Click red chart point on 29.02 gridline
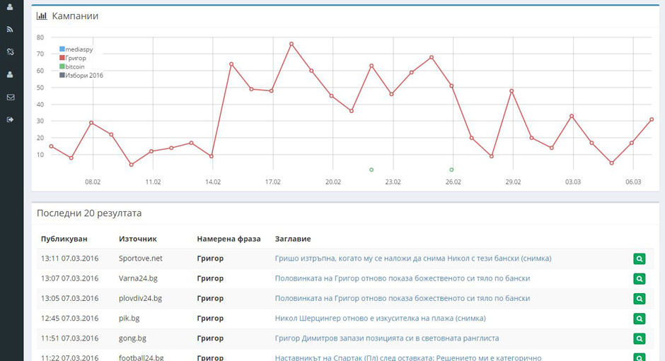This screenshot has width=665, height=361. point(511,90)
